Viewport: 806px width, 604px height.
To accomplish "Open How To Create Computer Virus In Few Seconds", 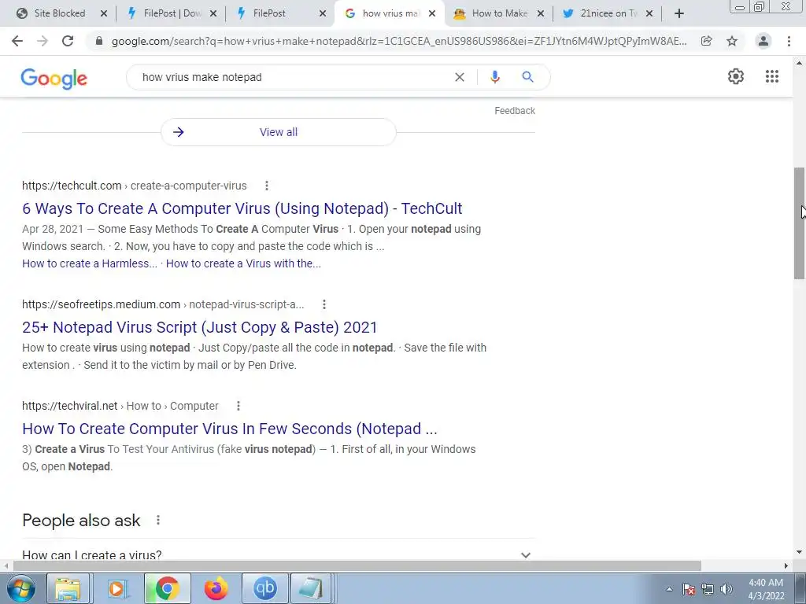I will click(x=230, y=429).
